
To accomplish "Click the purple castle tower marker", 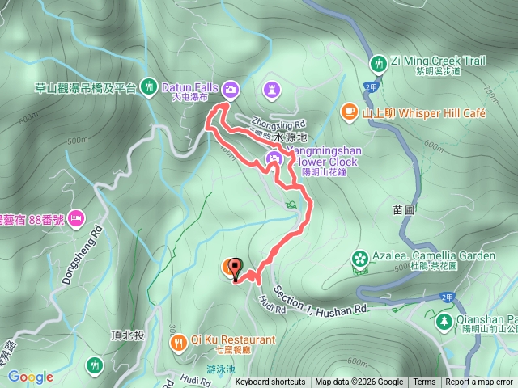I will point(272,90).
